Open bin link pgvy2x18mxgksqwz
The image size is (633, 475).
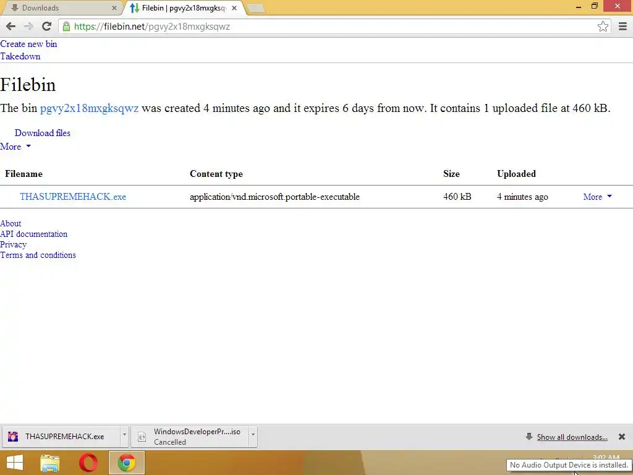pyautogui.click(x=89, y=108)
